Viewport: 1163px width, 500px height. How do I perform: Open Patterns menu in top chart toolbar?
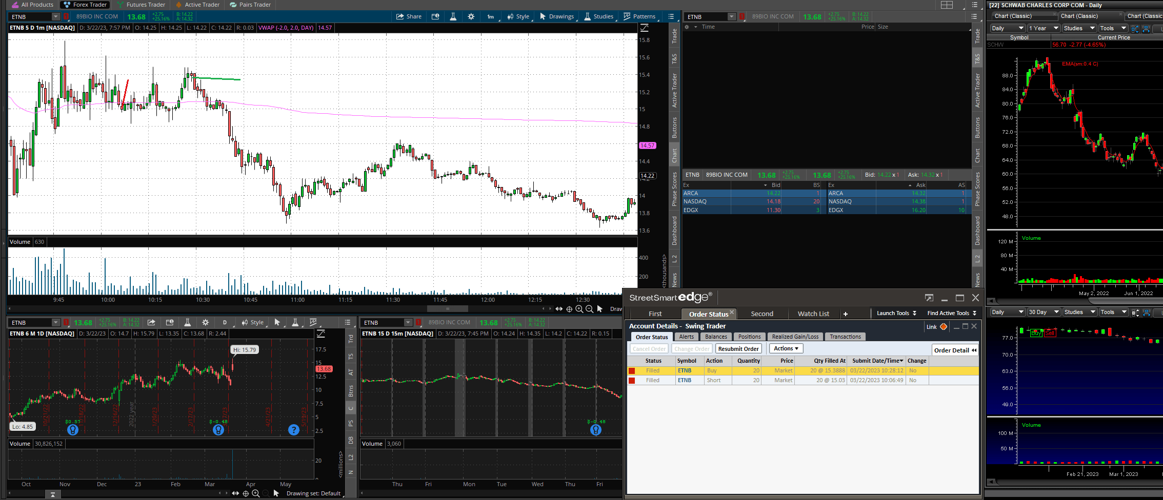tap(639, 16)
